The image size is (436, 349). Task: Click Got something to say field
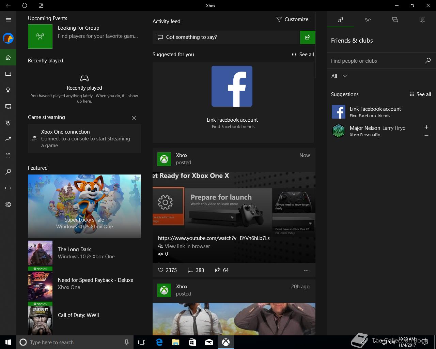click(x=225, y=37)
